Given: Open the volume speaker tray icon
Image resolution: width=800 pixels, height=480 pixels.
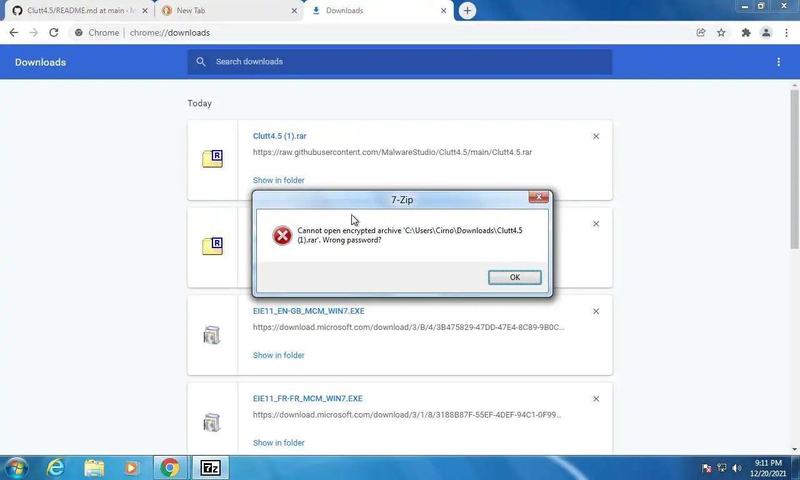Looking at the screenshot, I should tap(737, 467).
